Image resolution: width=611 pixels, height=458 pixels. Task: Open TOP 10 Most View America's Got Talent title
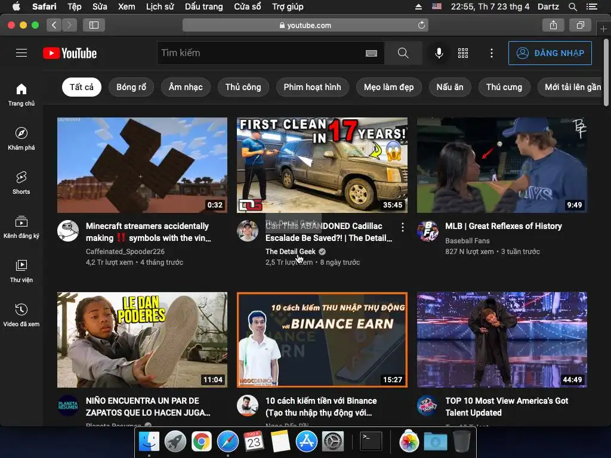pos(507,407)
